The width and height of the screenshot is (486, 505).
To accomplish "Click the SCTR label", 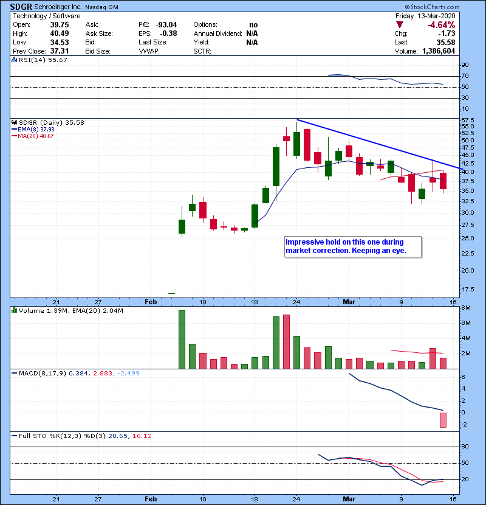I will 202,51.
